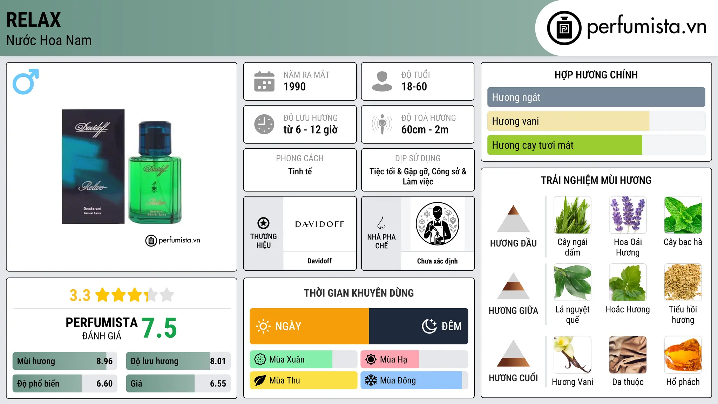Screen dimensions: 718x404
Task: Click the Perfumista score 7.5
Action: 159,328
